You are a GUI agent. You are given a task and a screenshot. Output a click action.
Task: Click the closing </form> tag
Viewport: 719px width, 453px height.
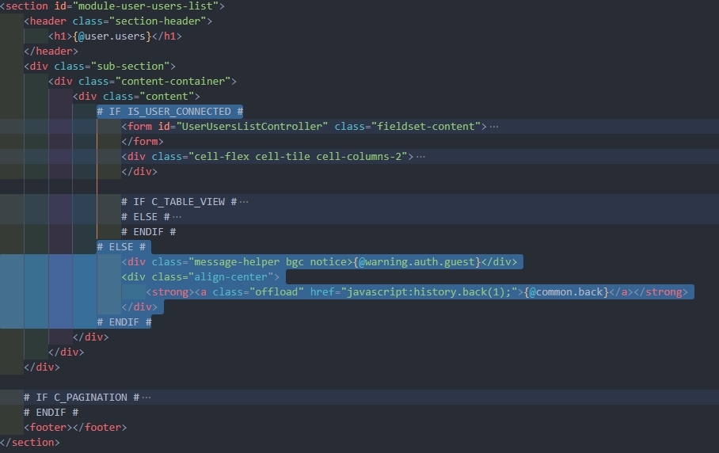143,142
